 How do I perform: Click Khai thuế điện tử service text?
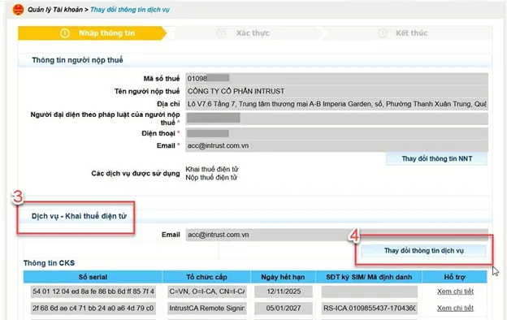(212, 169)
